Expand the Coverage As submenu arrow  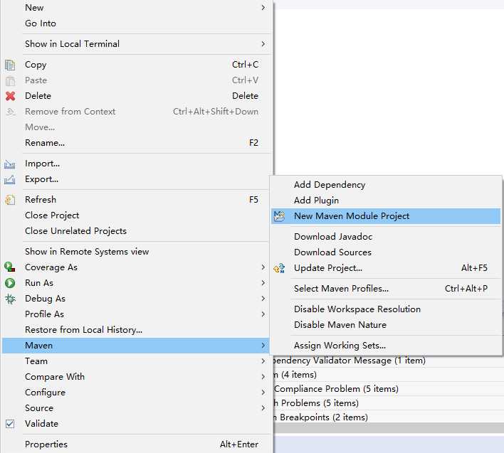(x=263, y=267)
